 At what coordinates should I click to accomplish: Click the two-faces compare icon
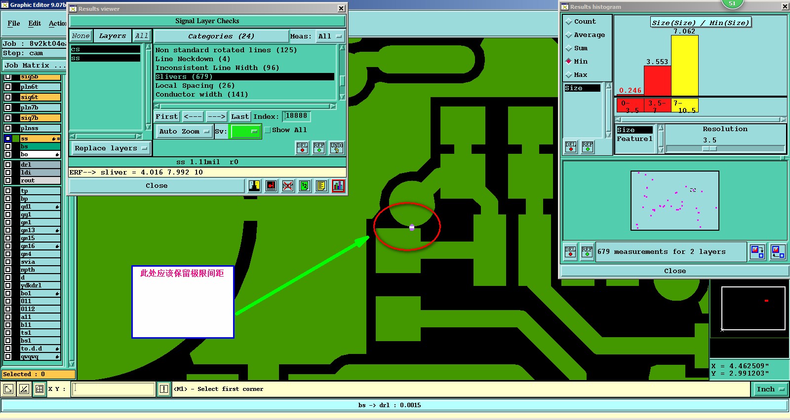pyautogui.click(x=254, y=186)
